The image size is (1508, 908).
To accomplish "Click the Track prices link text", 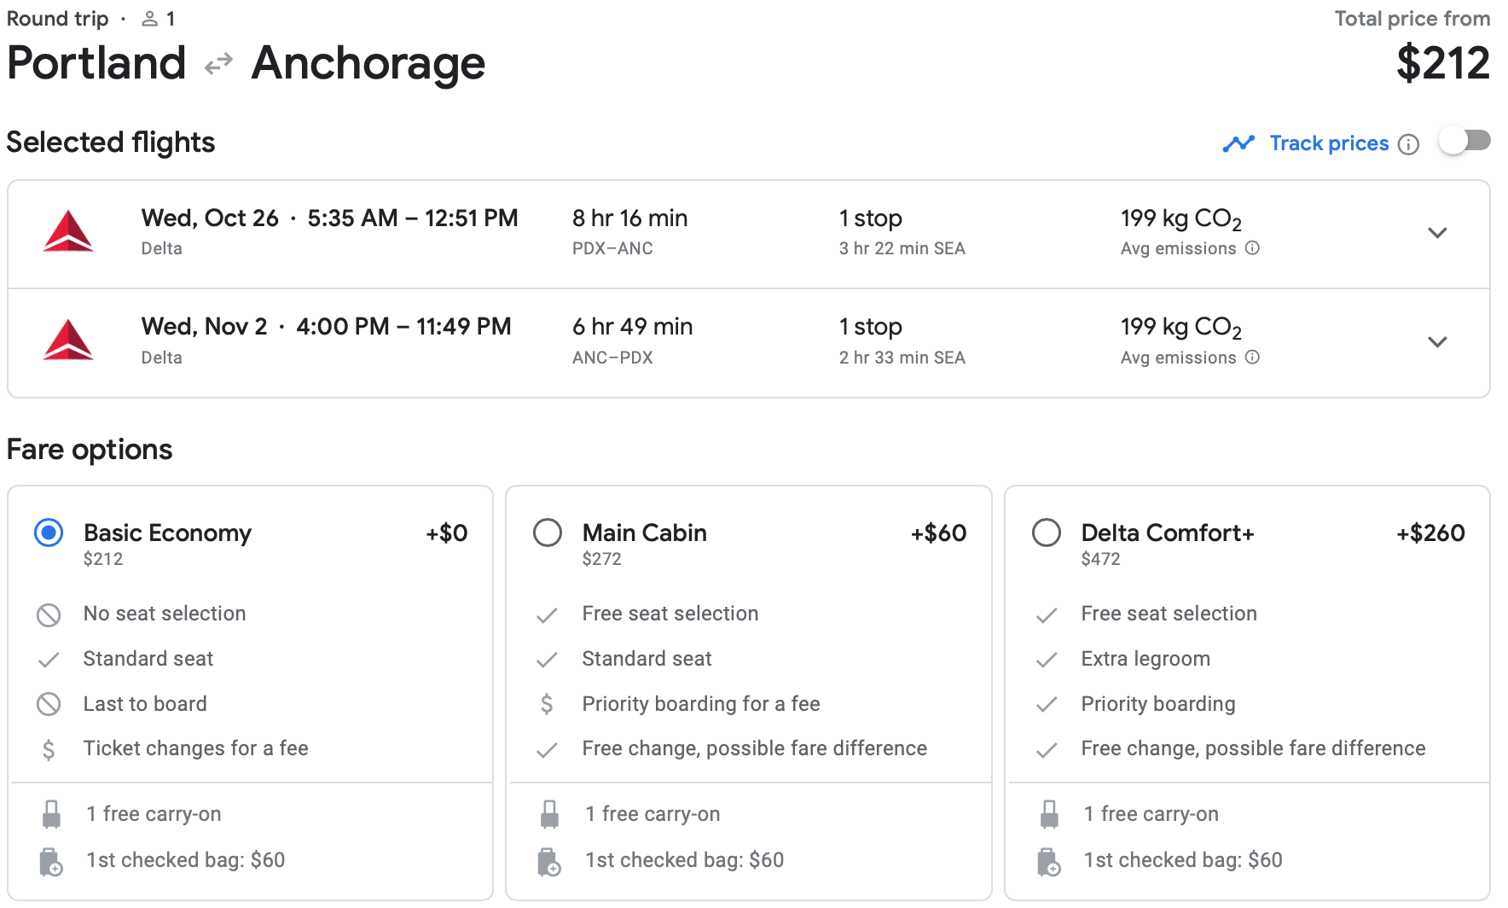I will [x=1329, y=143].
